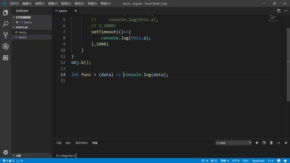Click line number 12 in the gutter
Image resolution: width=290 pixels, height=163 pixels.
click(63, 62)
